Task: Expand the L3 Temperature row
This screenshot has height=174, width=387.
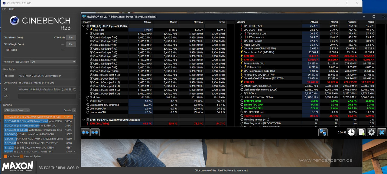Action: click(241, 37)
